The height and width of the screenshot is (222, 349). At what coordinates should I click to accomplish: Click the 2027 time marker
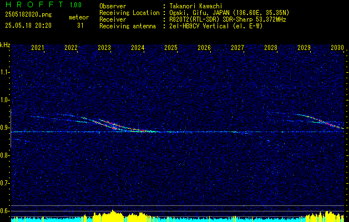[x=237, y=48]
